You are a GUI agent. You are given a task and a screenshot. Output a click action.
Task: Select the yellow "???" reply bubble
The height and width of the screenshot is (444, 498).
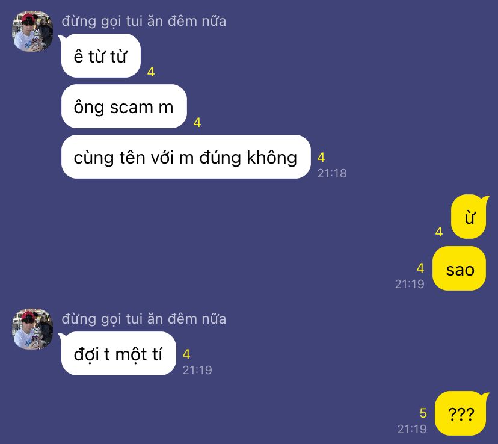coord(461,413)
